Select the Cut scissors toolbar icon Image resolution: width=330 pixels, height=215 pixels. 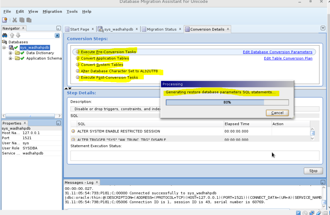click(x=14, y=20)
